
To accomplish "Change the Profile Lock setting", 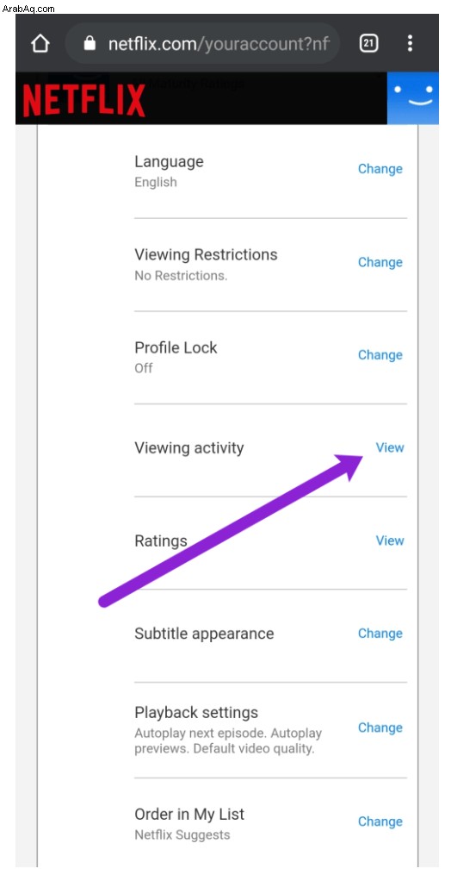I will 380,355.
